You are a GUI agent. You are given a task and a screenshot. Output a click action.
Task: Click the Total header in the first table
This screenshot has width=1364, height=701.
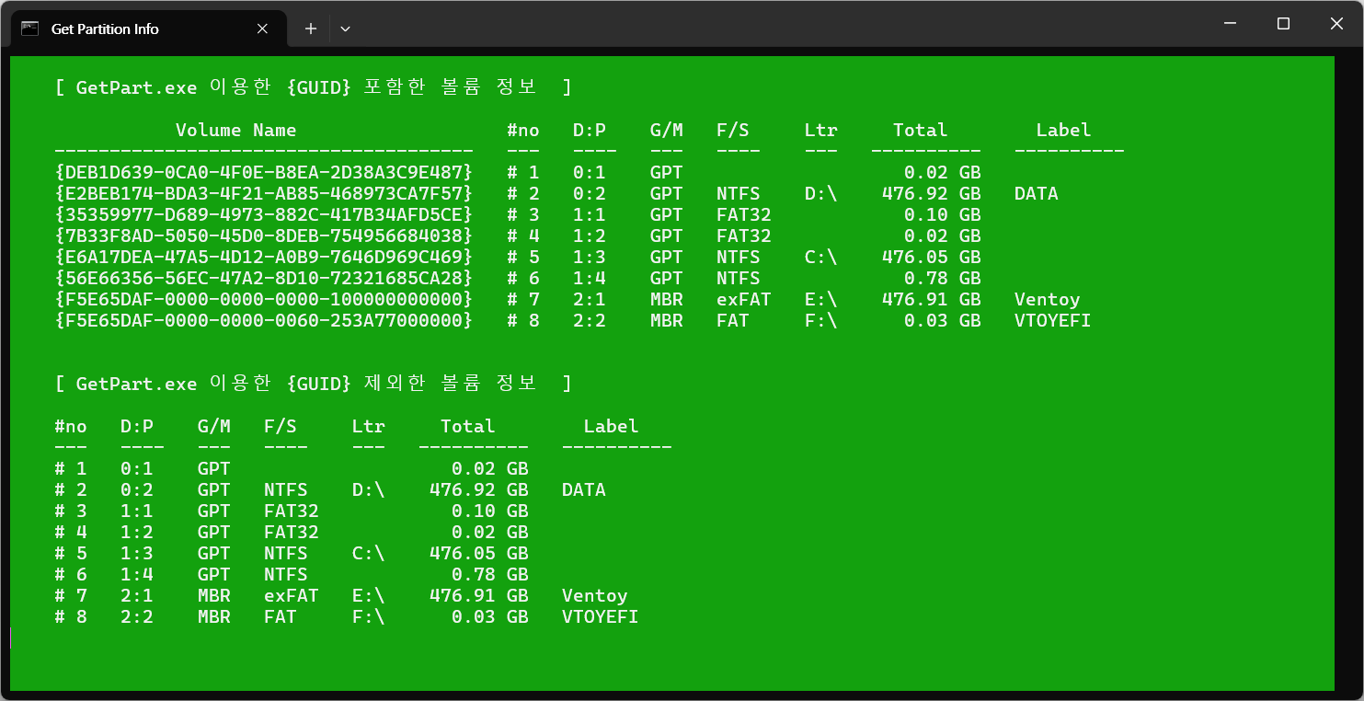point(921,130)
